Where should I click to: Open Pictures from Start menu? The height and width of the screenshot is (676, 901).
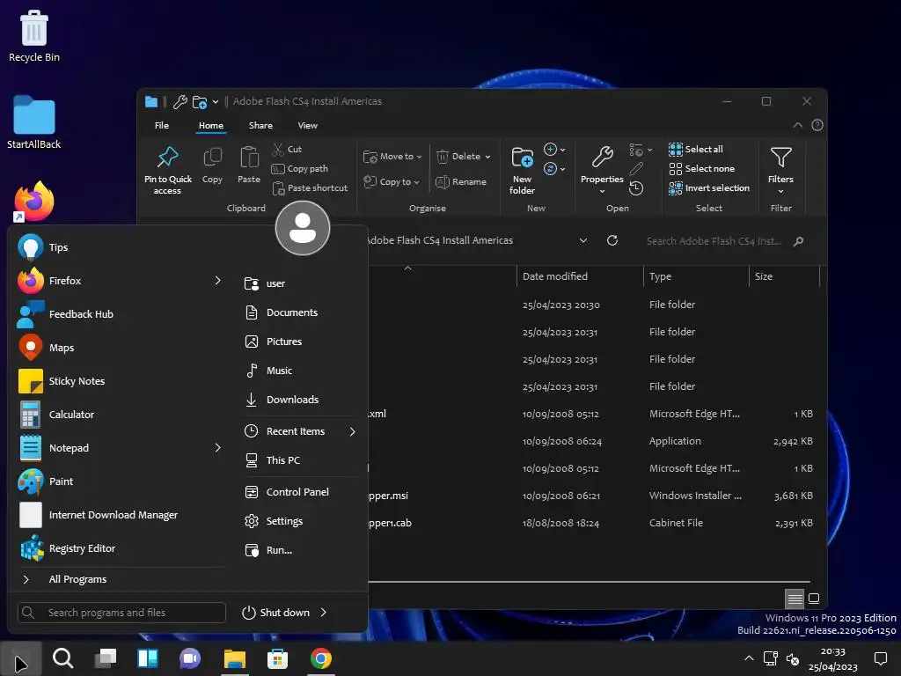[299, 342]
